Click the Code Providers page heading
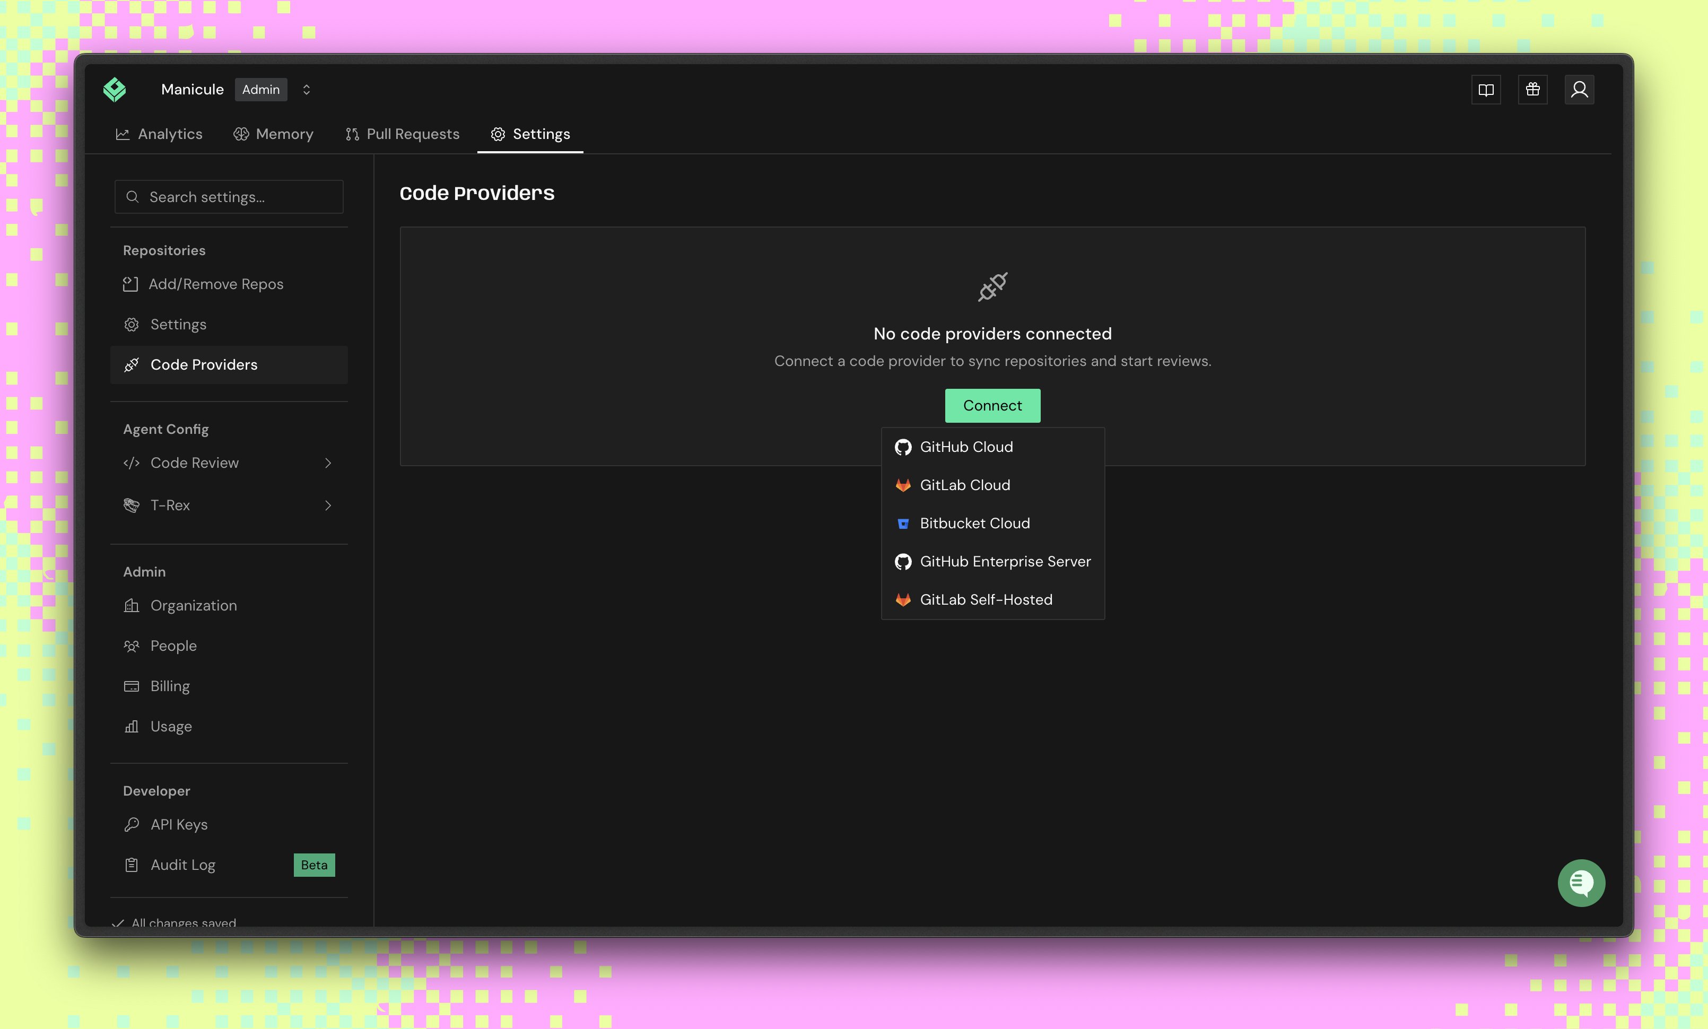 (477, 193)
